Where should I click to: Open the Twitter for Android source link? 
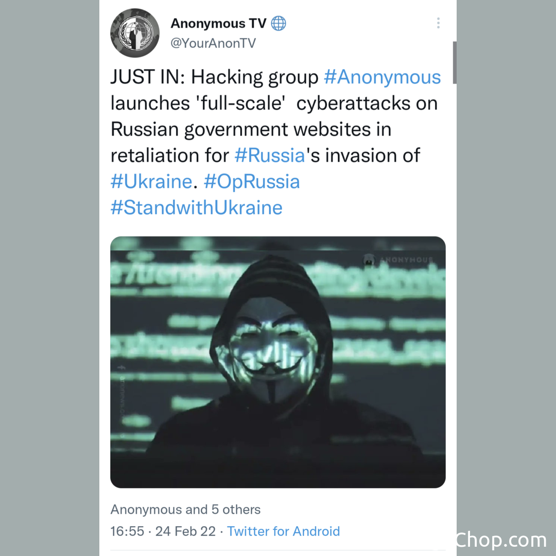click(283, 531)
